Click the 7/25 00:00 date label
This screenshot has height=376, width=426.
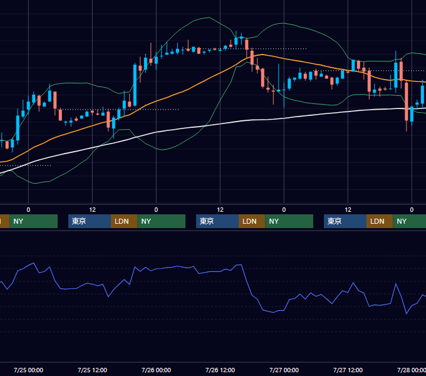[x=29, y=370]
